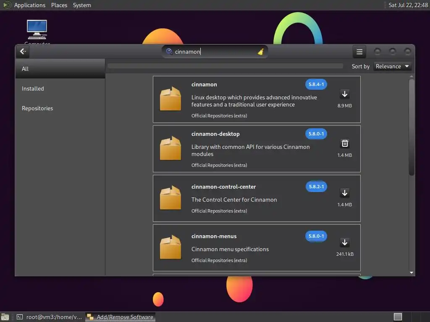Screen dimensions: 430x322
Task: Select the All category in sidebar
Action: [x=60, y=69]
